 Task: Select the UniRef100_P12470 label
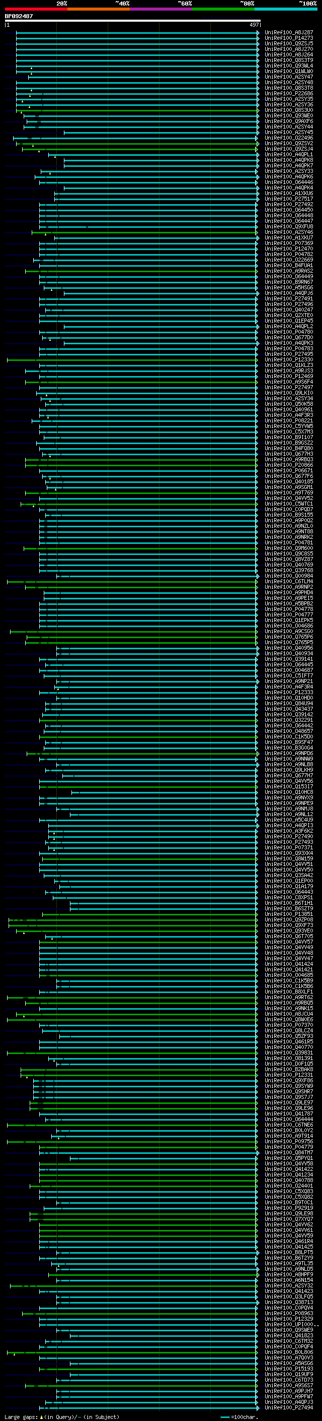tap(289, 249)
